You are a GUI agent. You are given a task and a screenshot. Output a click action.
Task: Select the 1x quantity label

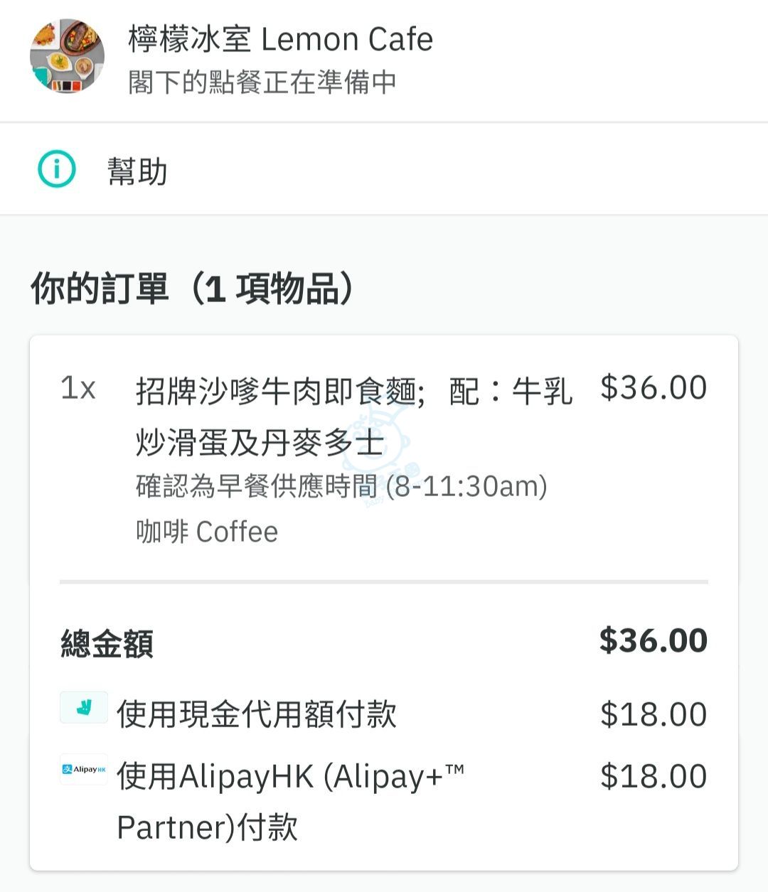[78, 388]
